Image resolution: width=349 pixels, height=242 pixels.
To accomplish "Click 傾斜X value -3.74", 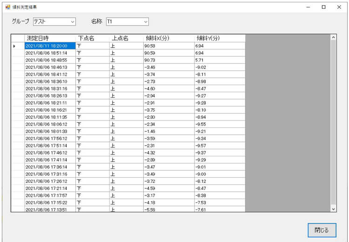I will tap(169, 74).
